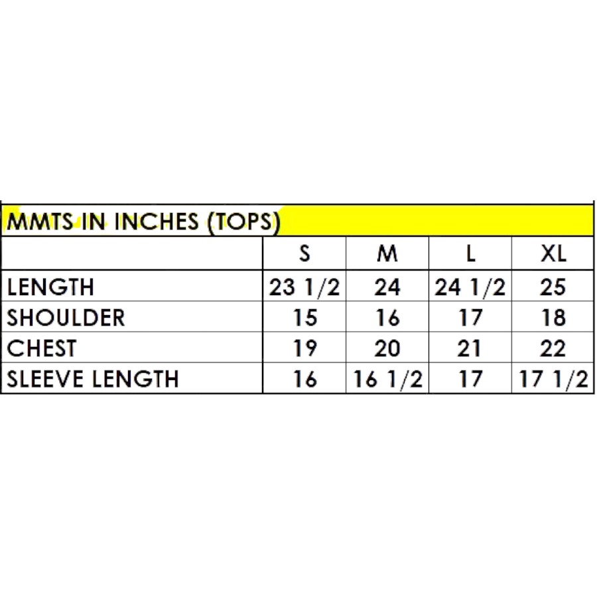Click the 24 1/2 length cell
The width and height of the screenshot is (597, 597).
pos(470,287)
